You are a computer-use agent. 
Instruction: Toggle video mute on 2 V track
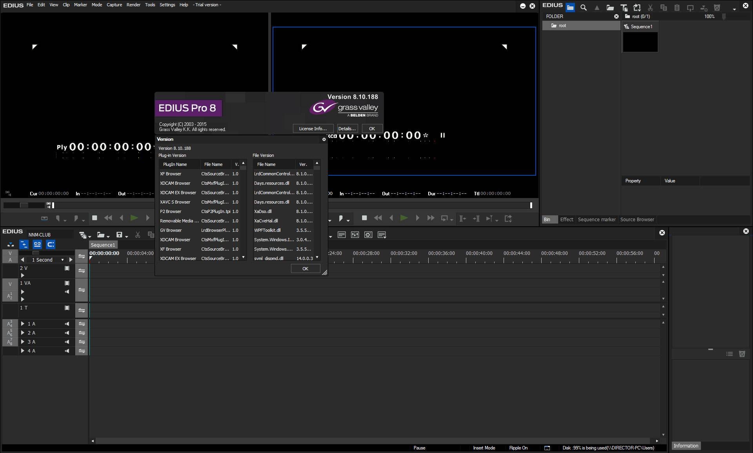tap(67, 268)
